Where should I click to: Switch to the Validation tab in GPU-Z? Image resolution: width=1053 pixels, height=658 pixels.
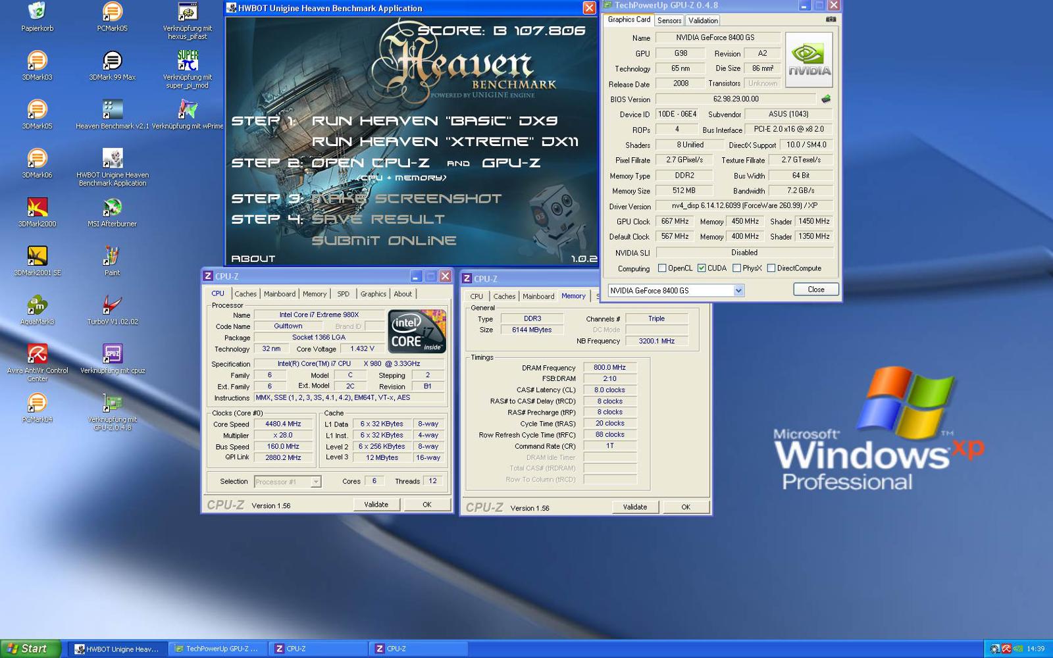pyautogui.click(x=703, y=20)
